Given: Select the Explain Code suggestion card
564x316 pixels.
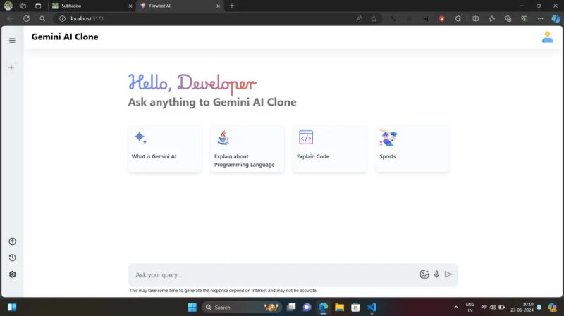Looking at the screenshot, I should (x=330, y=149).
